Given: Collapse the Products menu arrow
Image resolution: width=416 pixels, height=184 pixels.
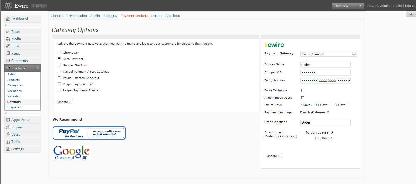Looking at the screenshot, I should (x=38, y=68).
